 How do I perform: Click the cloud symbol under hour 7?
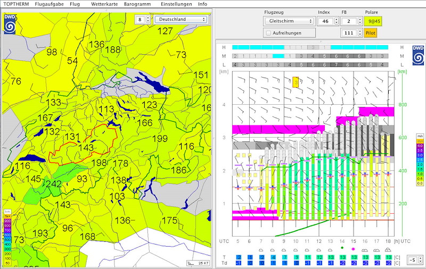(x=261, y=250)
